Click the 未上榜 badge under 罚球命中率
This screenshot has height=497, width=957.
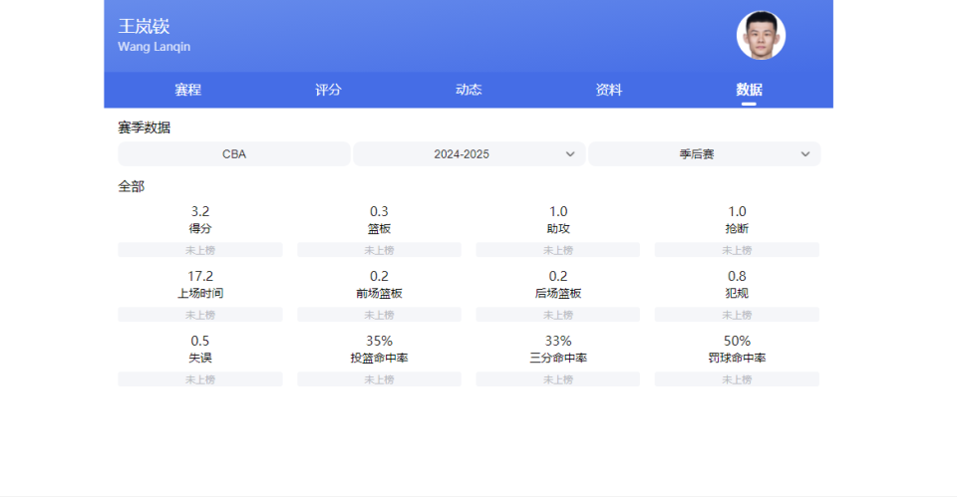pos(737,379)
